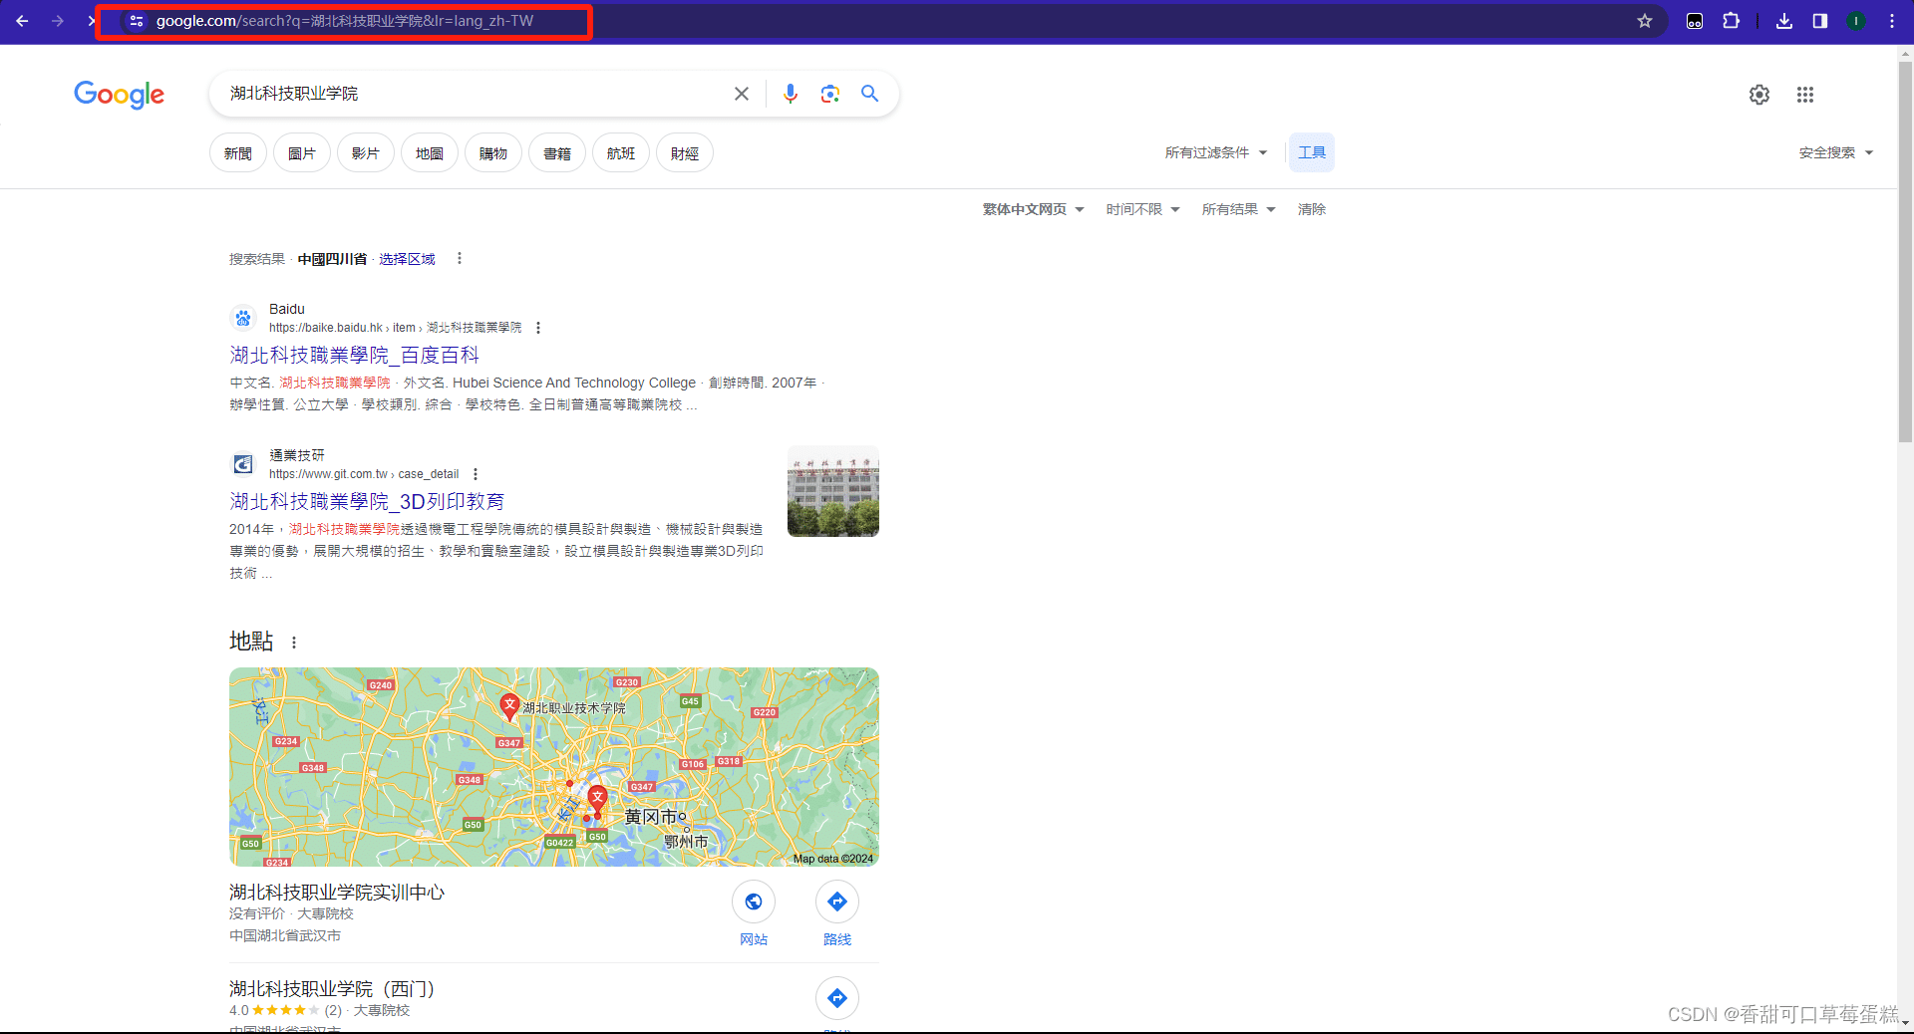Open more options next to 选择区域
Screen dimensions: 1914x1034
point(460,259)
